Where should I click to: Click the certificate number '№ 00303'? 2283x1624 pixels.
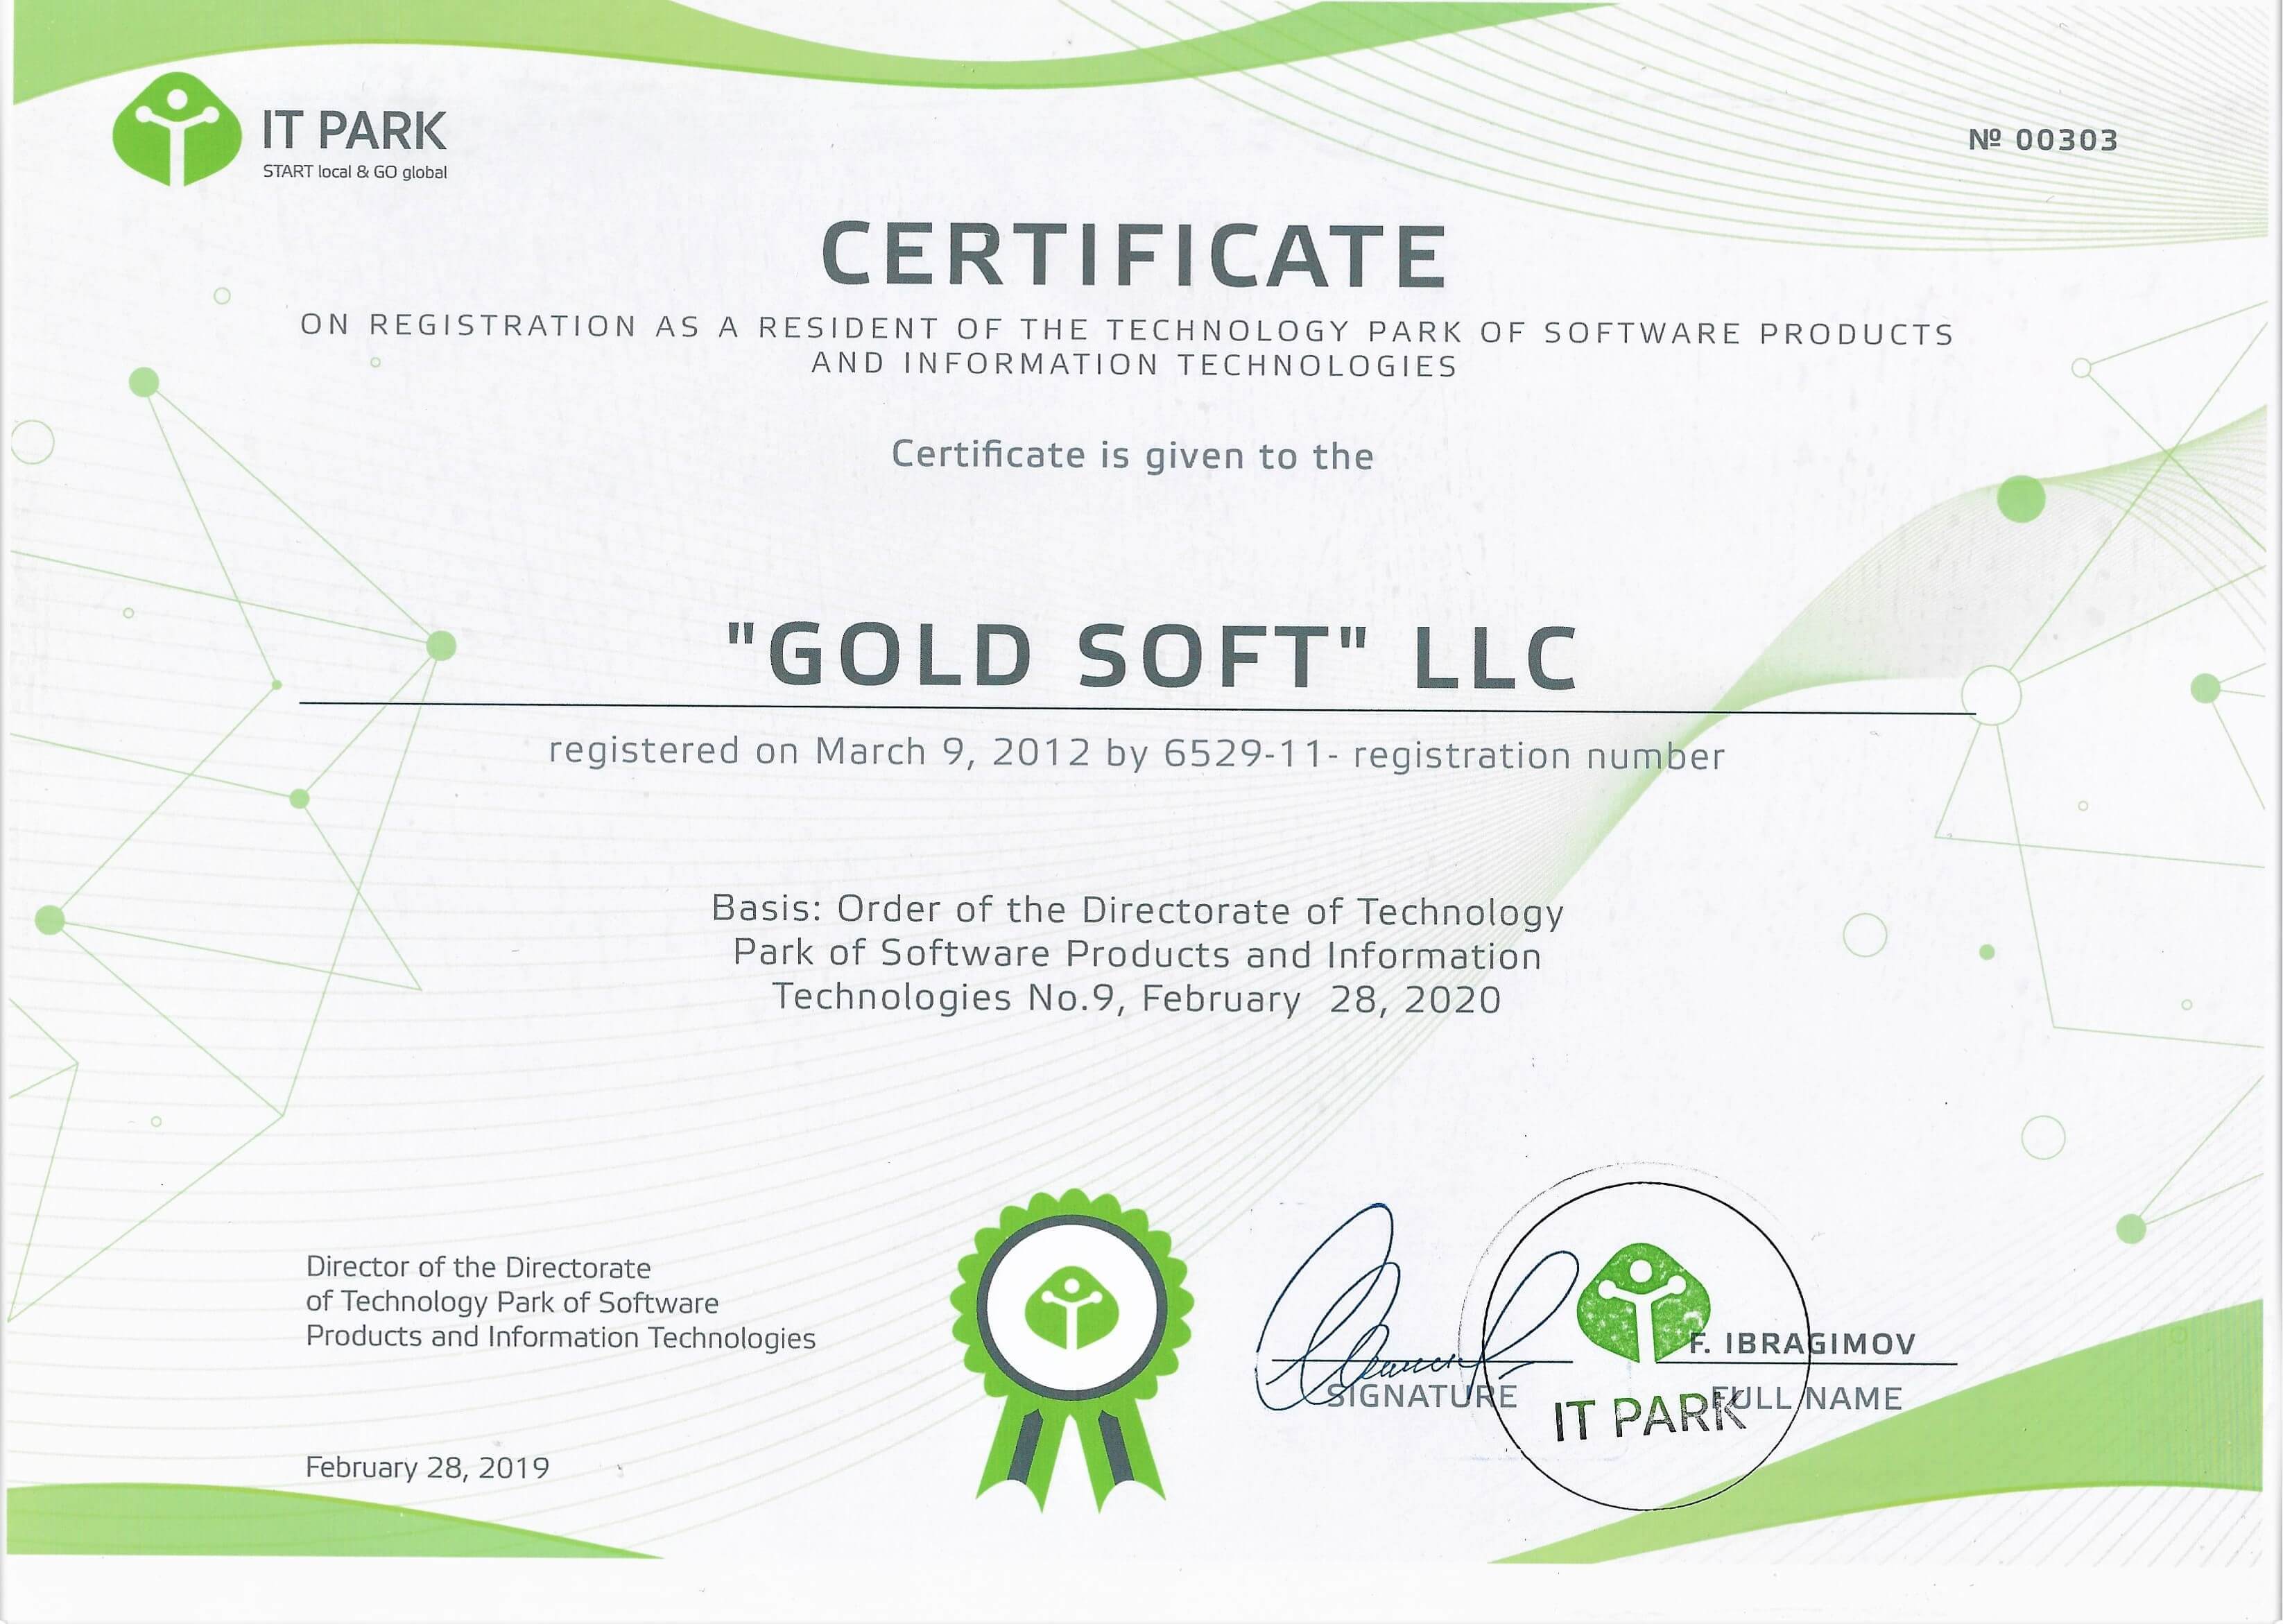[2043, 140]
